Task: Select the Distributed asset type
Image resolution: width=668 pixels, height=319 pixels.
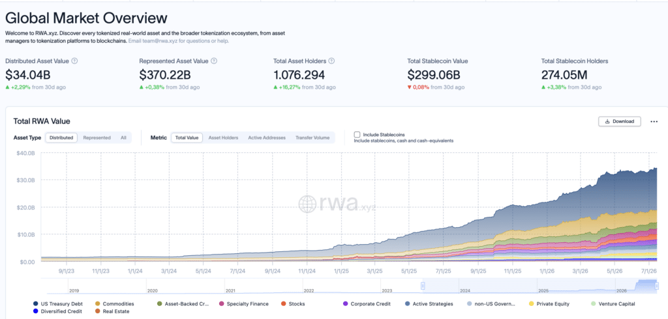Action: (61, 138)
